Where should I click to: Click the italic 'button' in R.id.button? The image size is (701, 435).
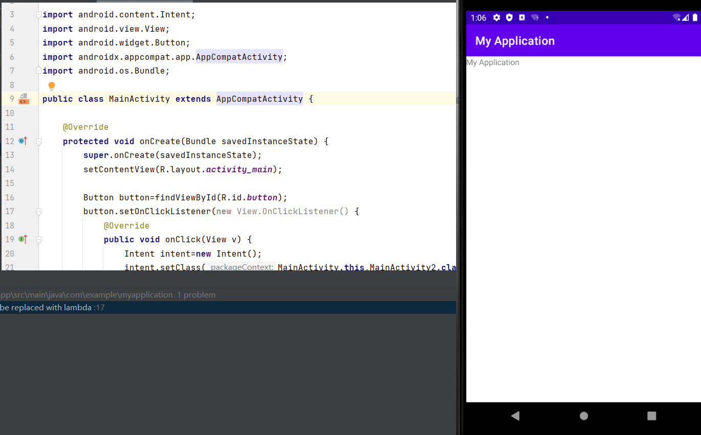point(262,197)
